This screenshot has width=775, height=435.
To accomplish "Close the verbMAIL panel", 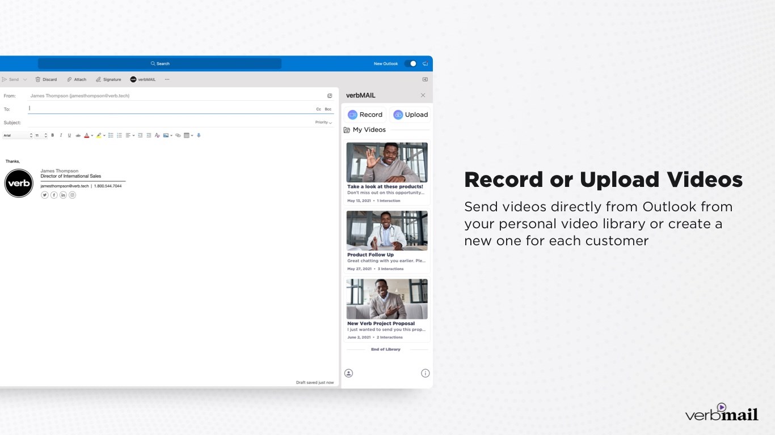I will (x=423, y=95).
